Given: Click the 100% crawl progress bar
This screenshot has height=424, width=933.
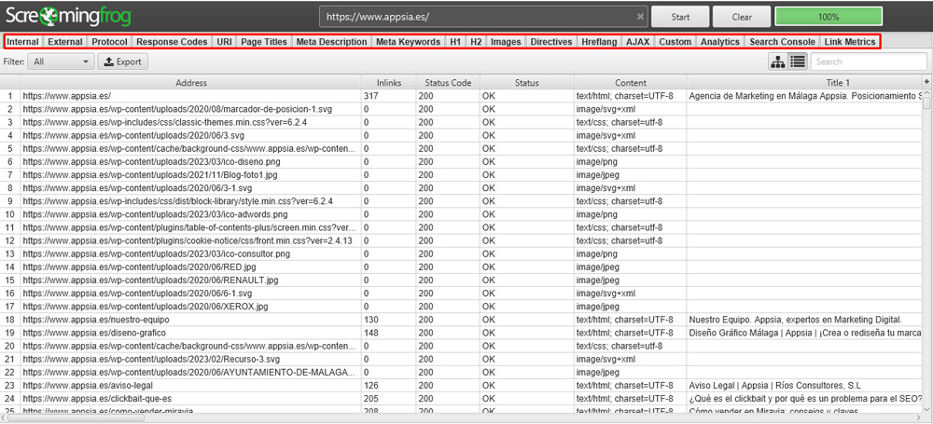Looking at the screenshot, I should coord(829,17).
